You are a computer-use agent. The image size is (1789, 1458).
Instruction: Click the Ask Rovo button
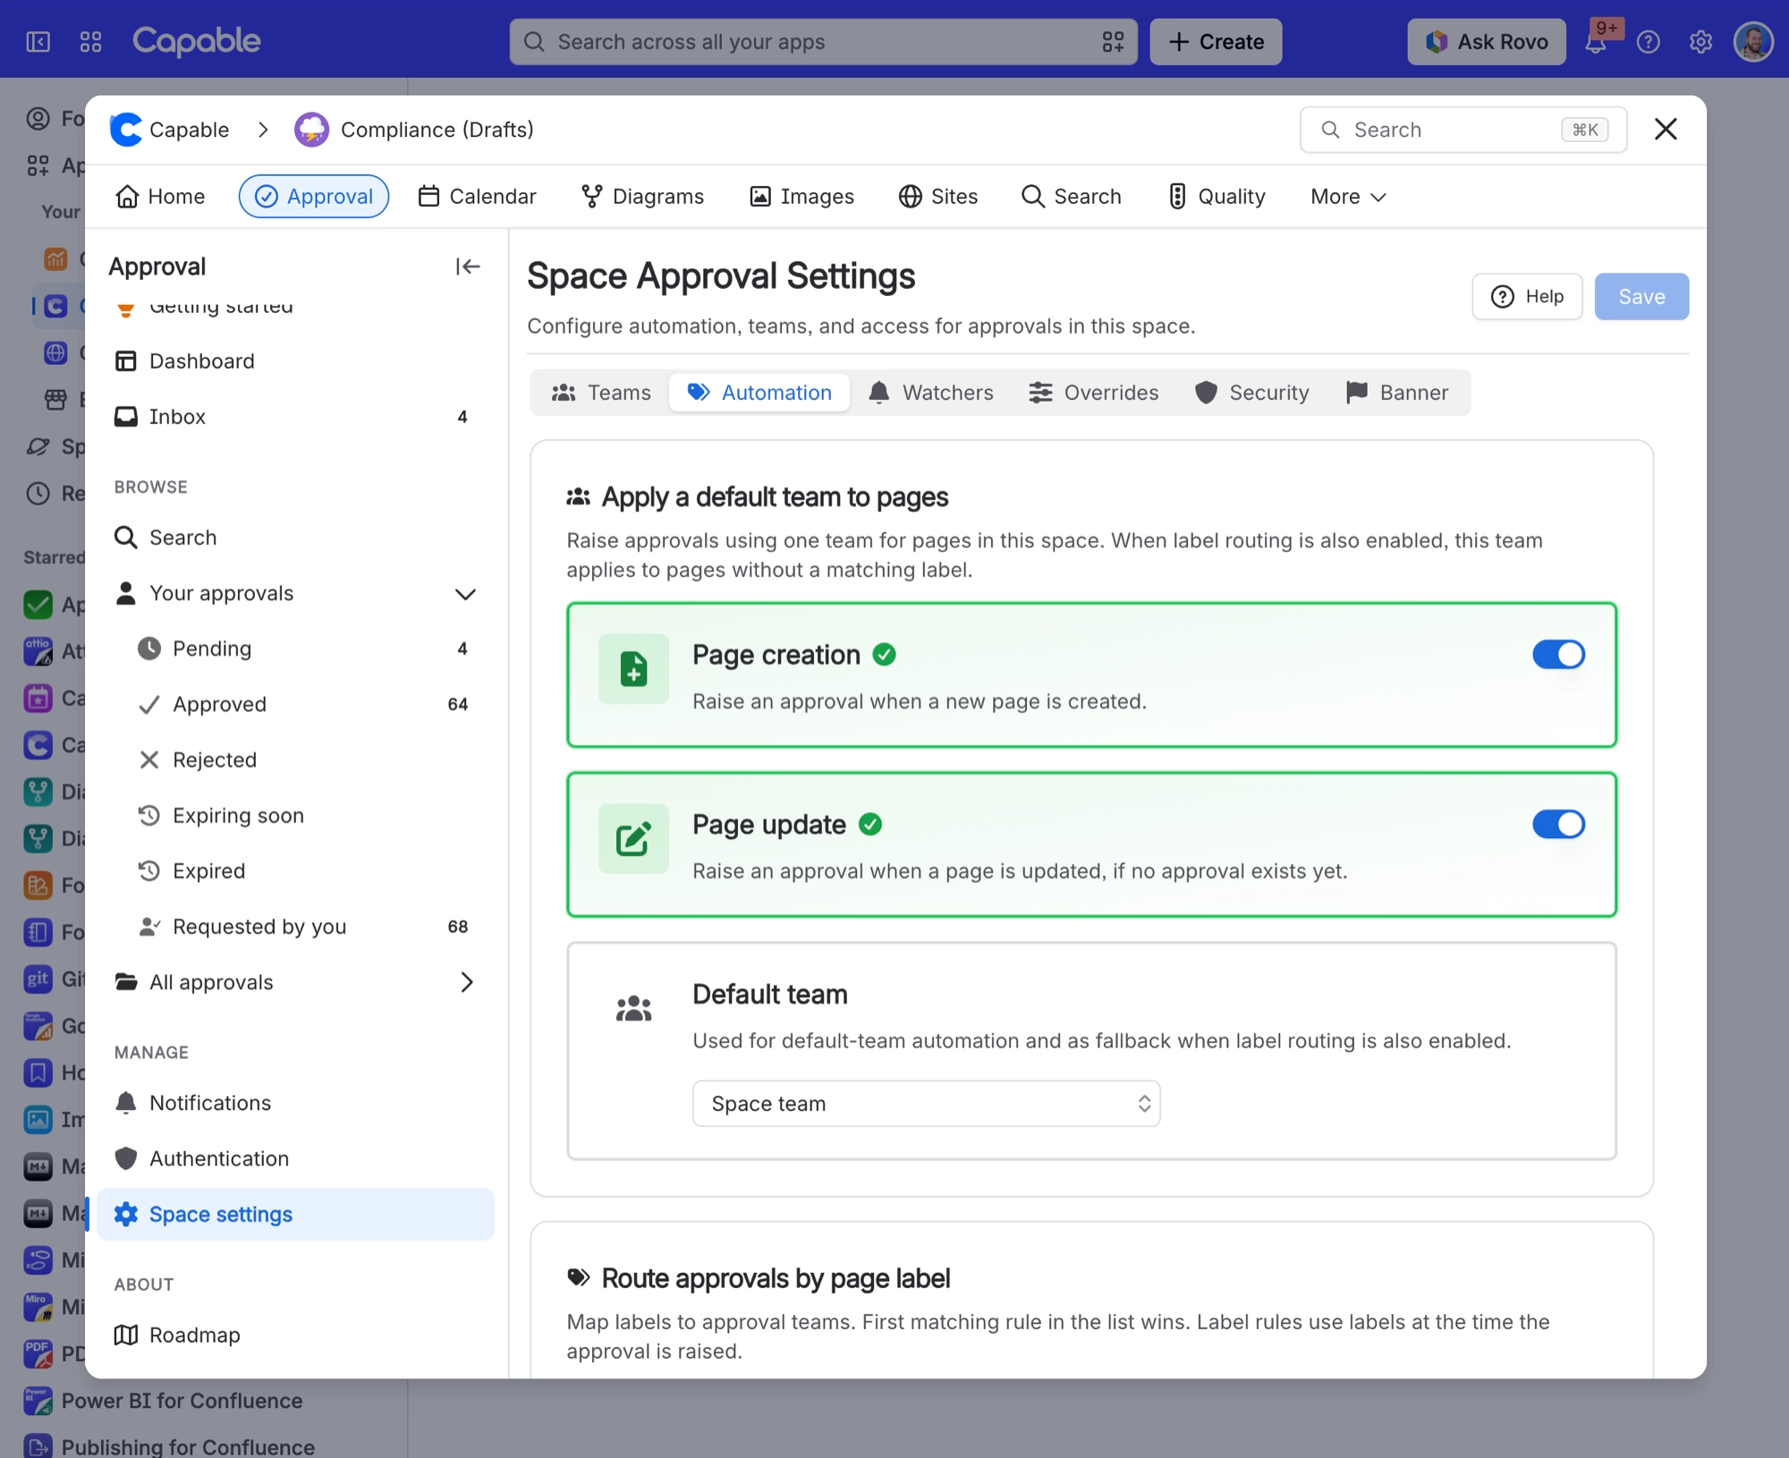(1487, 42)
